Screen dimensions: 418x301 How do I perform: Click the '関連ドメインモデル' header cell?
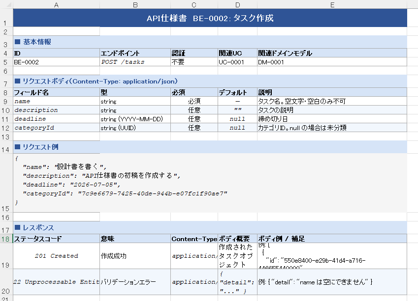click(332, 53)
